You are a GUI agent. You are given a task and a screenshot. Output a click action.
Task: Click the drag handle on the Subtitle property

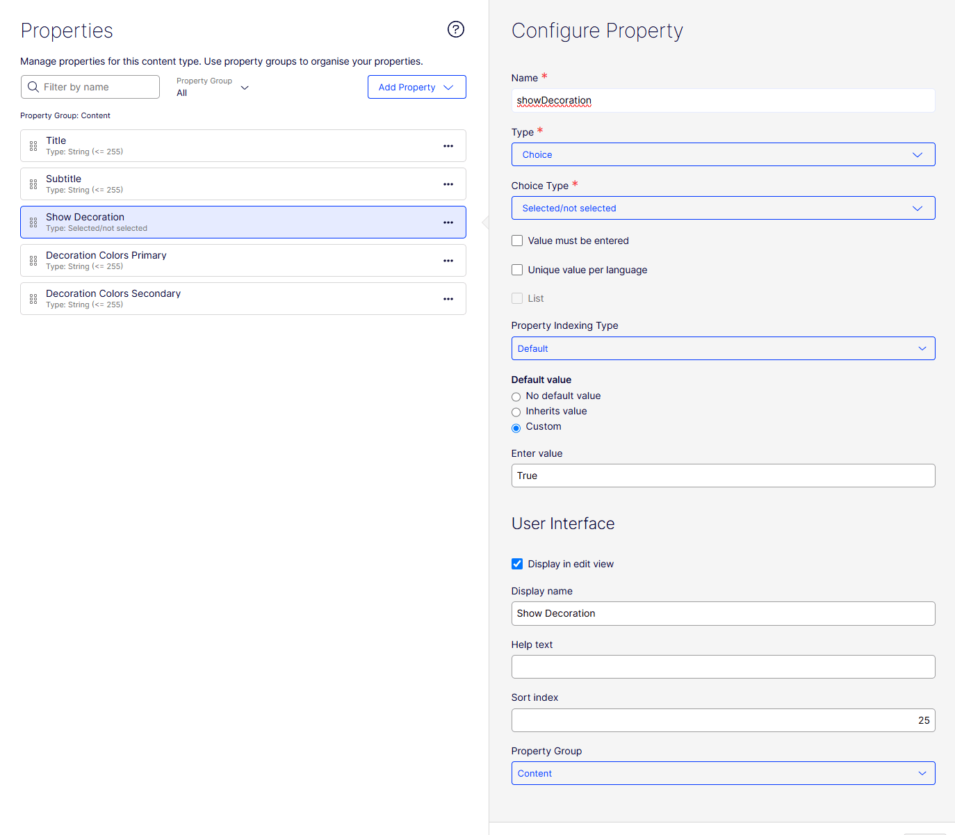(33, 184)
